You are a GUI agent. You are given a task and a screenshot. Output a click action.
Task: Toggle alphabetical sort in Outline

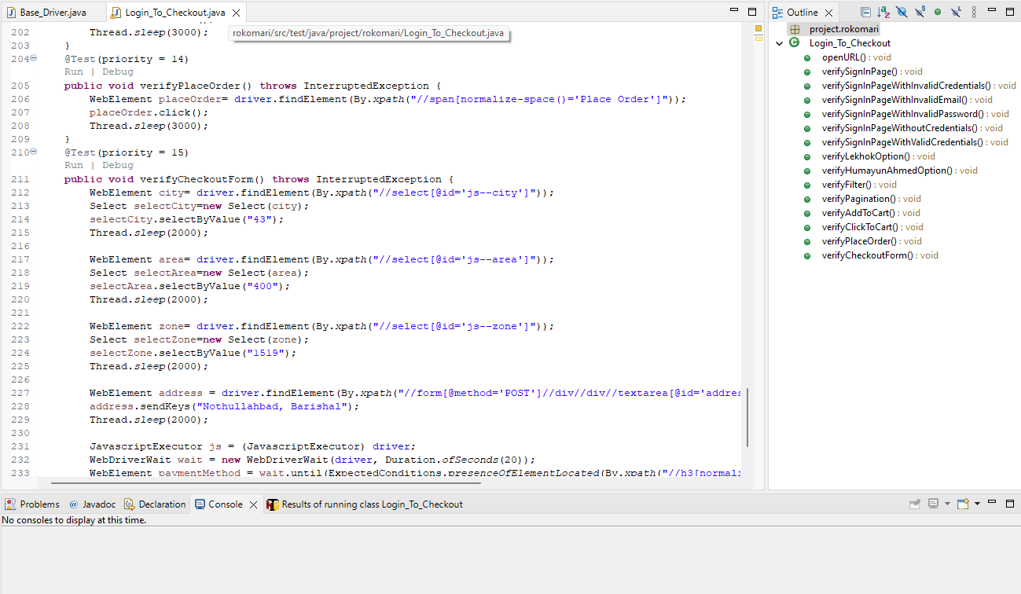coord(883,13)
